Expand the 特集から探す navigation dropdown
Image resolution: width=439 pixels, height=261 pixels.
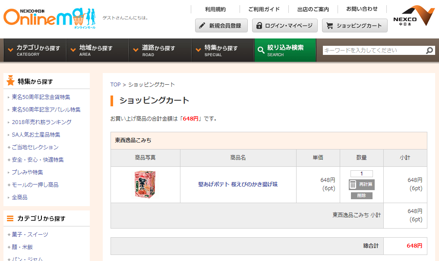(223, 50)
